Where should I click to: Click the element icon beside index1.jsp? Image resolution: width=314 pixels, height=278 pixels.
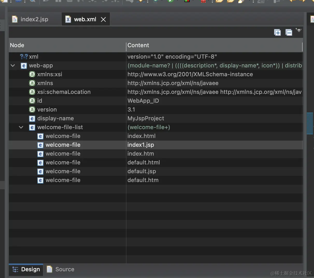pyautogui.click(x=40, y=145)
